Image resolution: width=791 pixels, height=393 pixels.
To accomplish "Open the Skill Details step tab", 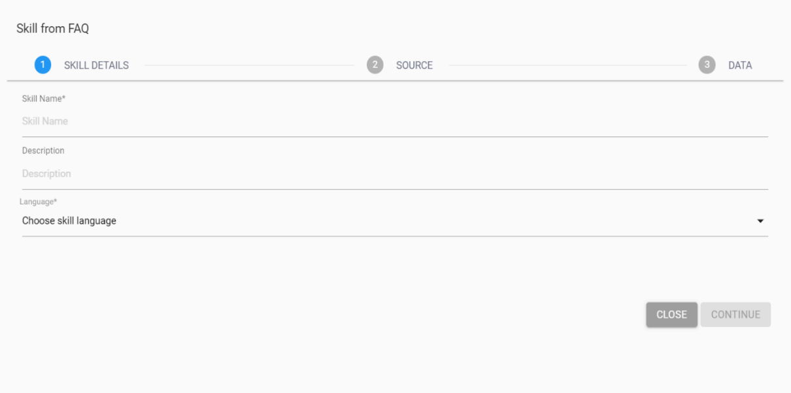I will pos(96,65).
